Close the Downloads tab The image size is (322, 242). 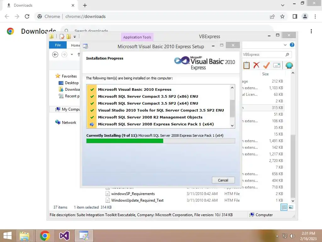pos(73,5)
